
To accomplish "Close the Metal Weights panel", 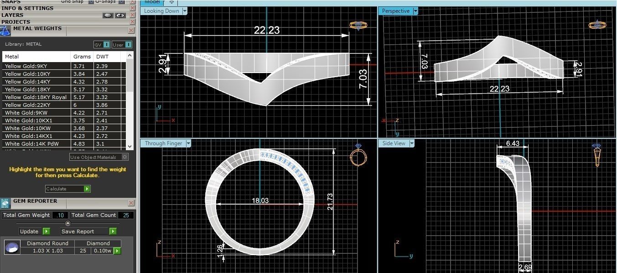I will coord(131,31).
